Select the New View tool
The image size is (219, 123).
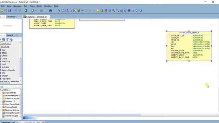pos(67,11)
